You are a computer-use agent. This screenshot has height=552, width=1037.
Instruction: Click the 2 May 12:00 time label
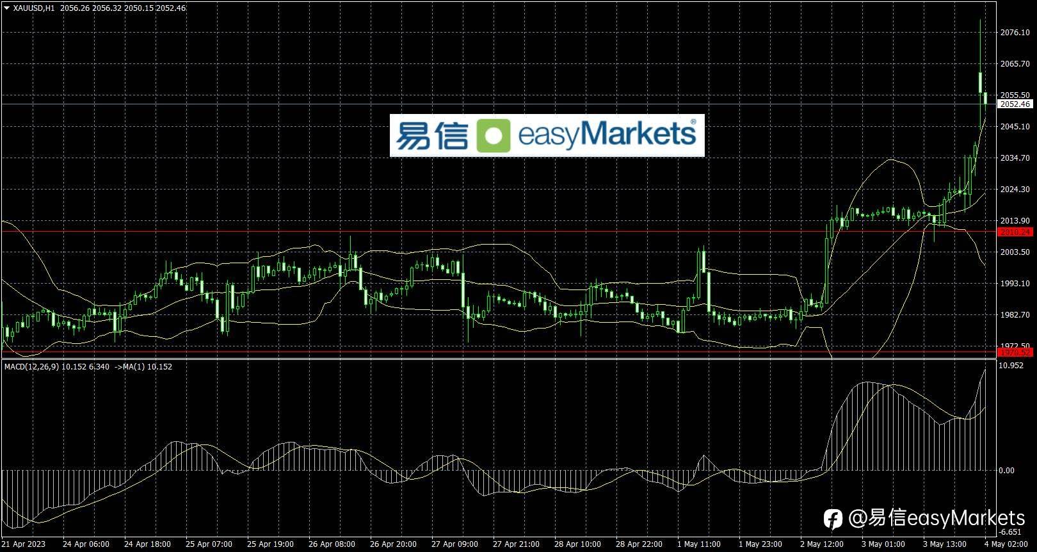pyautogui.click(x=822, y=544)
